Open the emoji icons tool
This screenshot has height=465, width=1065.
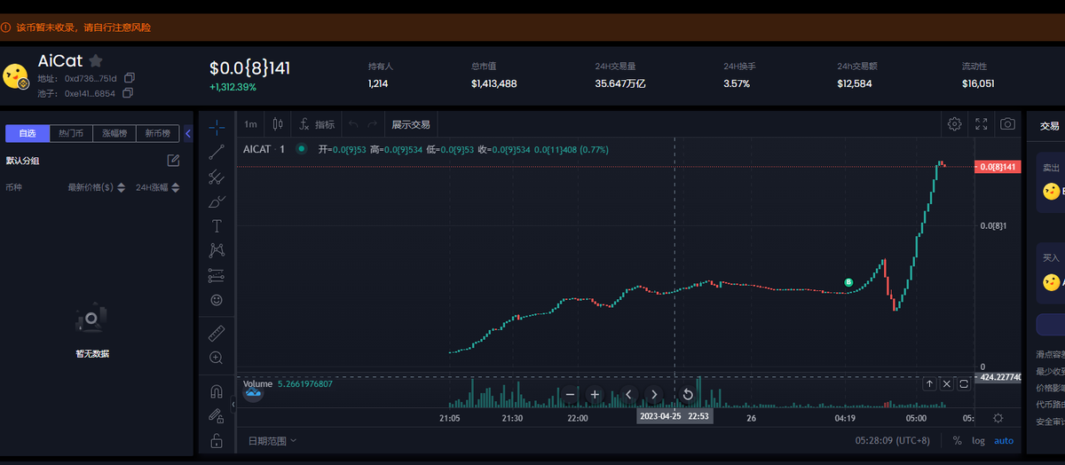tap(217, 300)
